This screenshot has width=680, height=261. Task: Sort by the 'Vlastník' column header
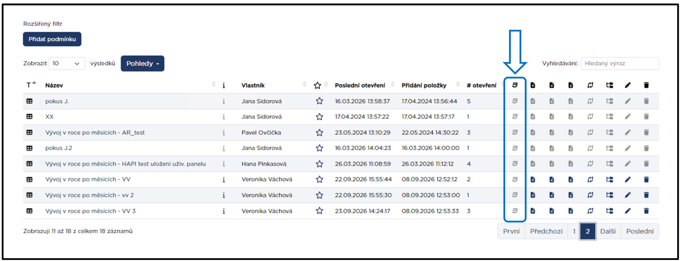(253, 85)
